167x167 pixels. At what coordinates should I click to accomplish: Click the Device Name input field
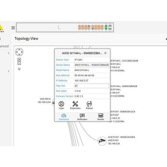pos(91,65)
